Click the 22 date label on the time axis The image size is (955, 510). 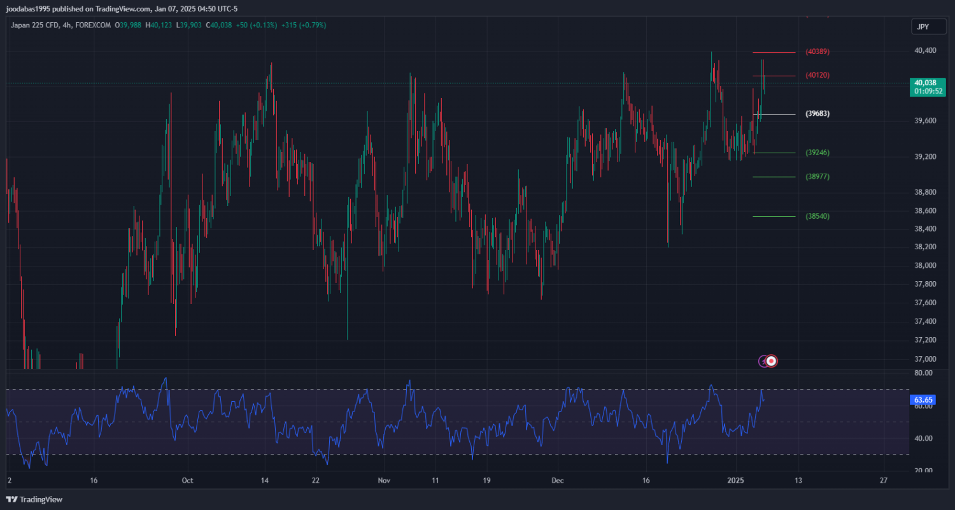tap(316, 480)
